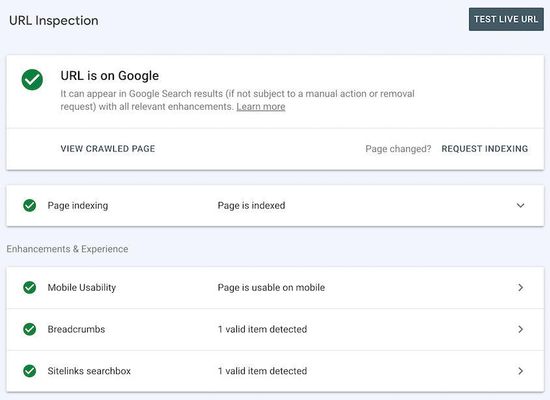The image size is (550, 400).
Task: Click the green check next to Page indexing
Action: click(29, 205)
